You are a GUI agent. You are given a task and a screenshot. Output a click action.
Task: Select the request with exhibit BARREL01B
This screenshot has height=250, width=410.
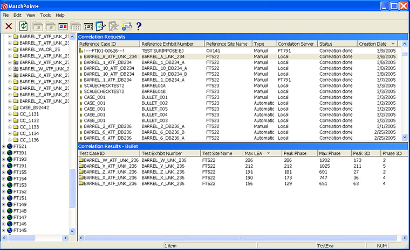tap(237, 91)
